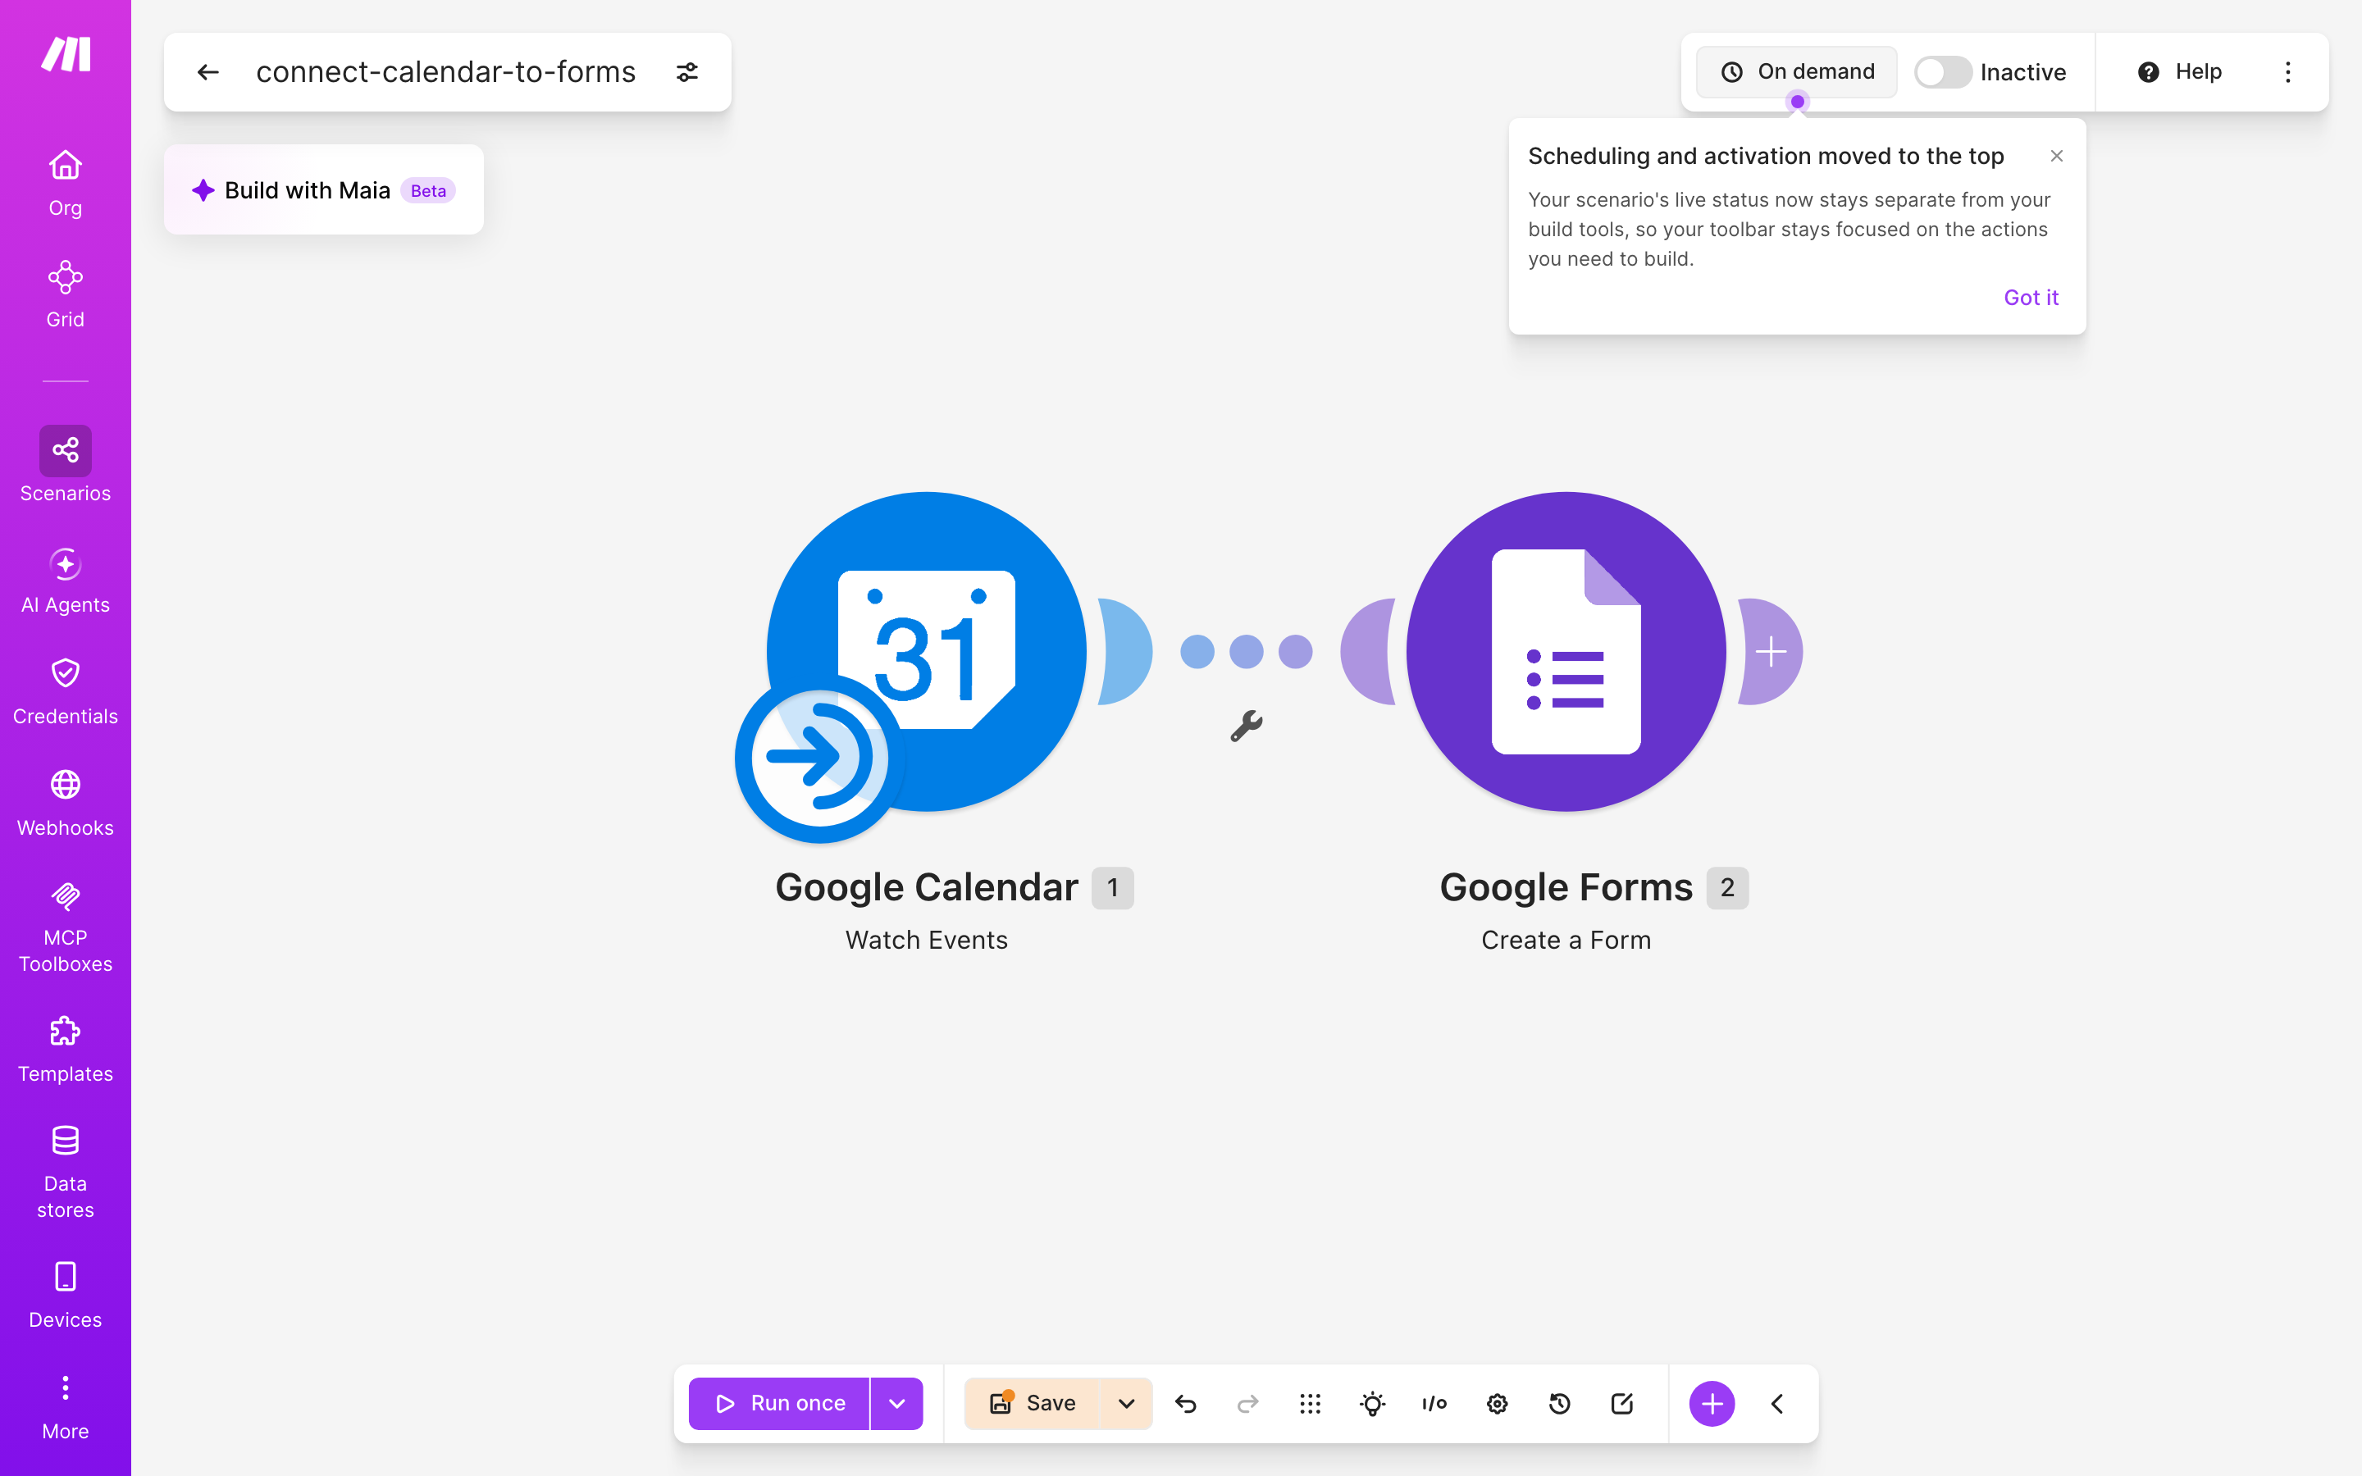Viewport: 2362px width, 1476px height.
Task: Open the Watch Events trigger badge
Action: [x=818, y=758]
